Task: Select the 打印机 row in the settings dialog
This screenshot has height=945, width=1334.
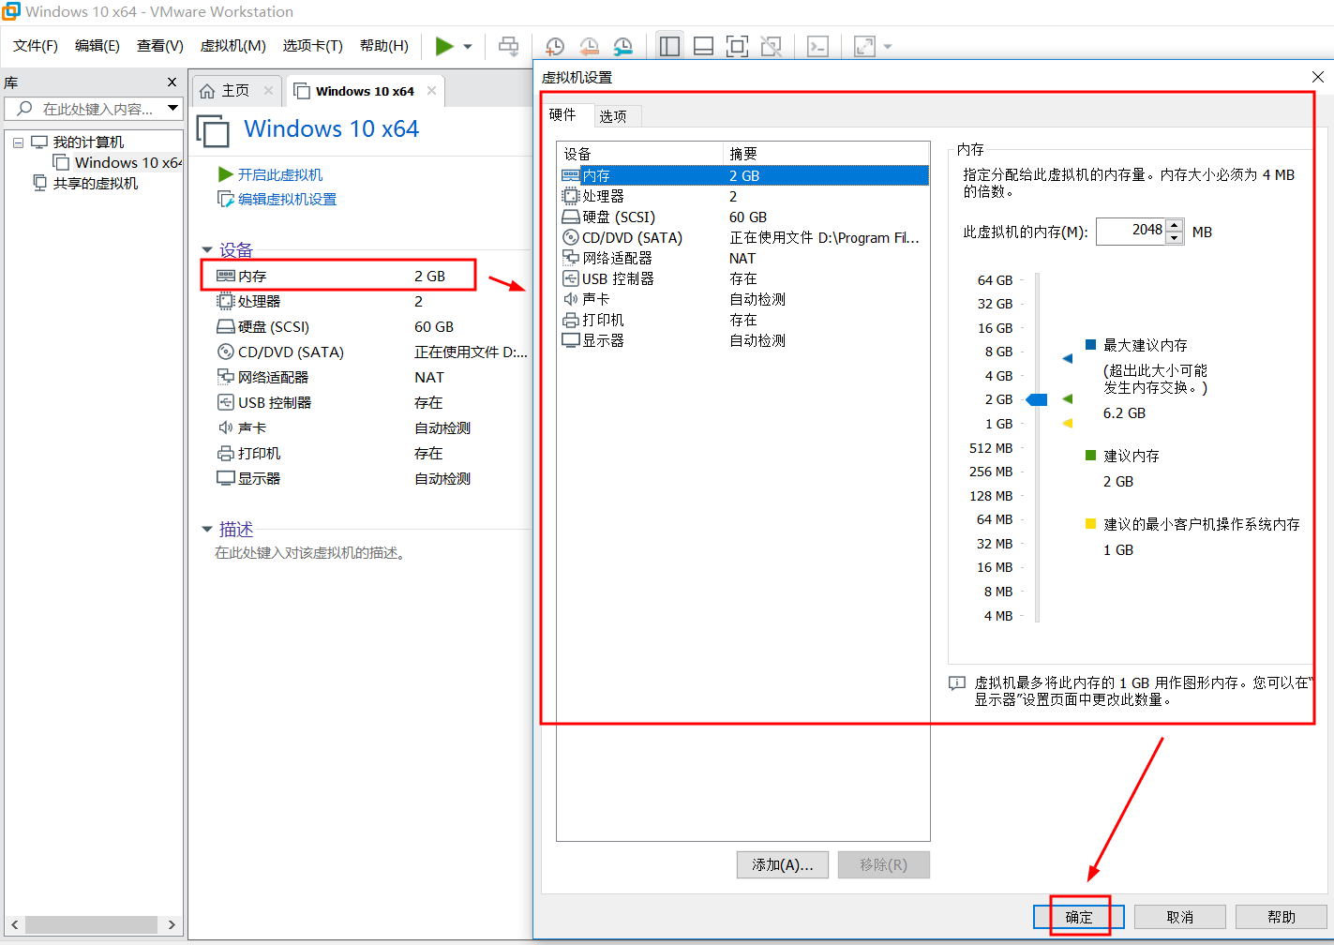Action: [743, 320]
